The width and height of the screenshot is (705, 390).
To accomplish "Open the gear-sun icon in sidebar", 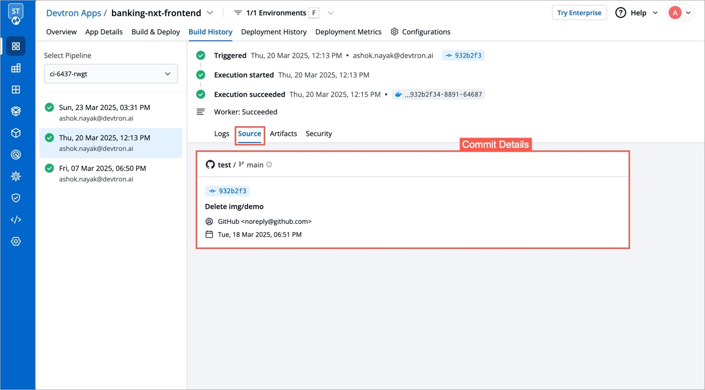I will coord(16,176).
